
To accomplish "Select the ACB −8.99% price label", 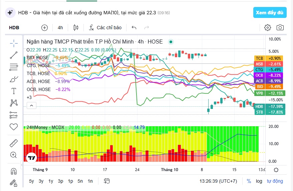I will 269,81.
